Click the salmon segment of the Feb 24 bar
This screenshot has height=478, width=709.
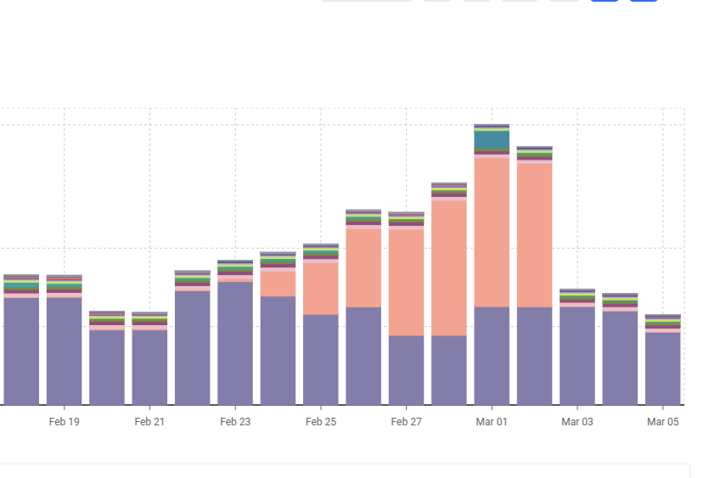[x=278, y=283]
